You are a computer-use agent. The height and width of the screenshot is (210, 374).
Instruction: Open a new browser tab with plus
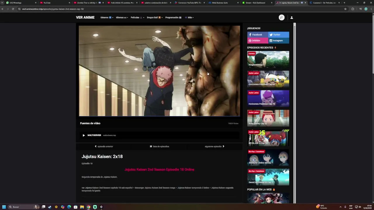(x=344, y=3)
